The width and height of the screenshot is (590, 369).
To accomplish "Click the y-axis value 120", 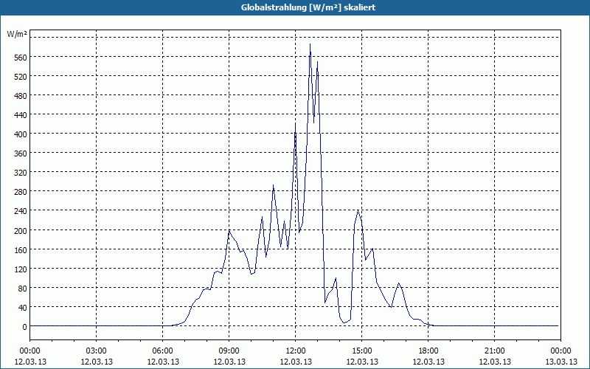I will 21,269.
